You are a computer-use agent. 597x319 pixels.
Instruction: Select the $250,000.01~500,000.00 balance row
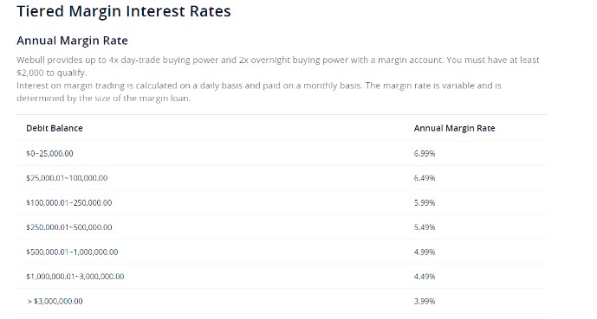pos(282,227)
